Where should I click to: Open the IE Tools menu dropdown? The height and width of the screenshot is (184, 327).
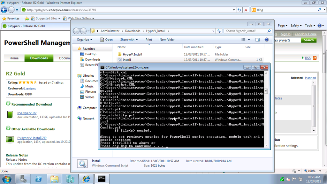point(310,26)
